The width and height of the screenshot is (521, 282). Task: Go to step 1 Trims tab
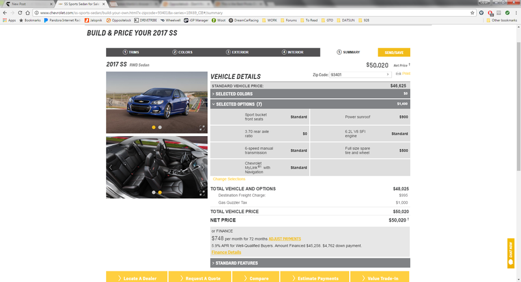pos(131,52)
